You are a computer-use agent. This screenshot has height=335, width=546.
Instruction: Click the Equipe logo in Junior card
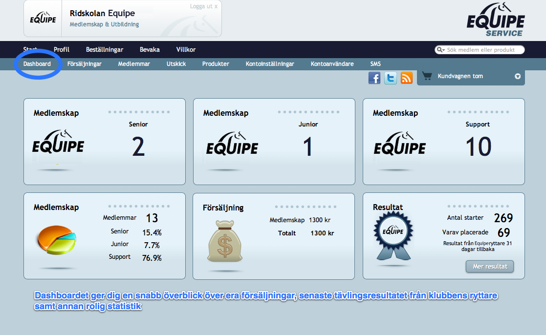pyautogui.click(x=232, y=143)
